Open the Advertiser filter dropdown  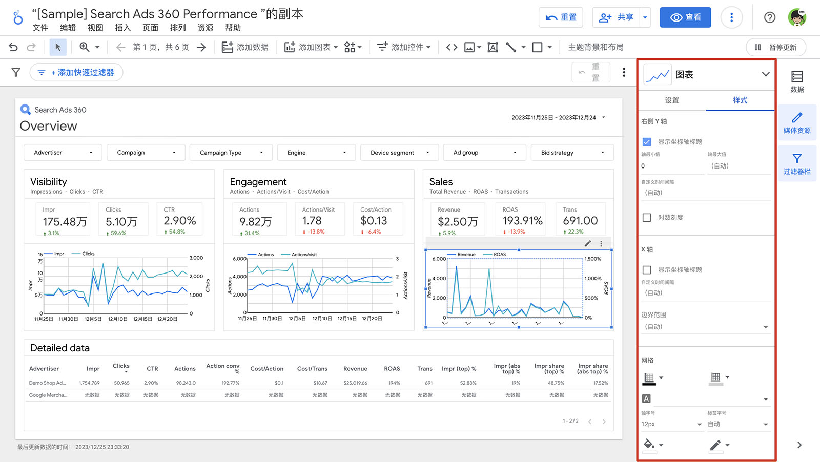tap(63, 153)
